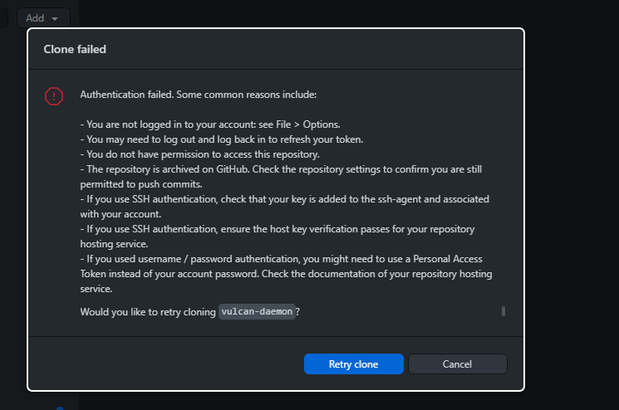Click the vulcan-daemon repository name tag

257,312
